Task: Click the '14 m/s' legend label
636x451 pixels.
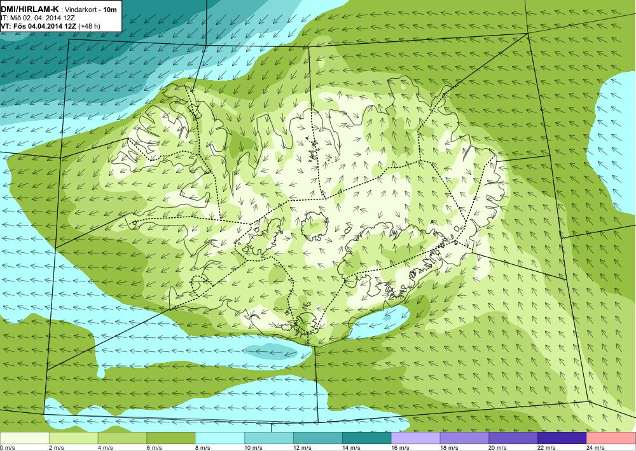Action: tap(351, 448)
